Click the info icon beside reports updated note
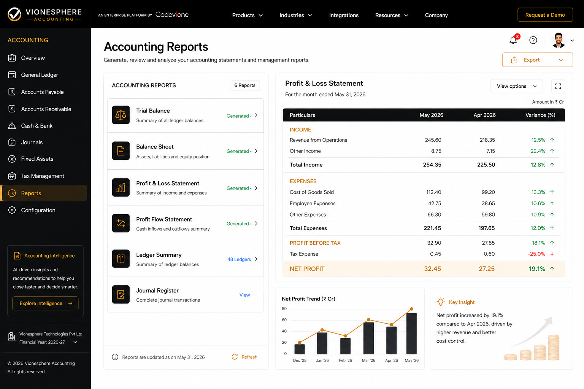This screenshot has height=389, width=584. click(115, 357)
